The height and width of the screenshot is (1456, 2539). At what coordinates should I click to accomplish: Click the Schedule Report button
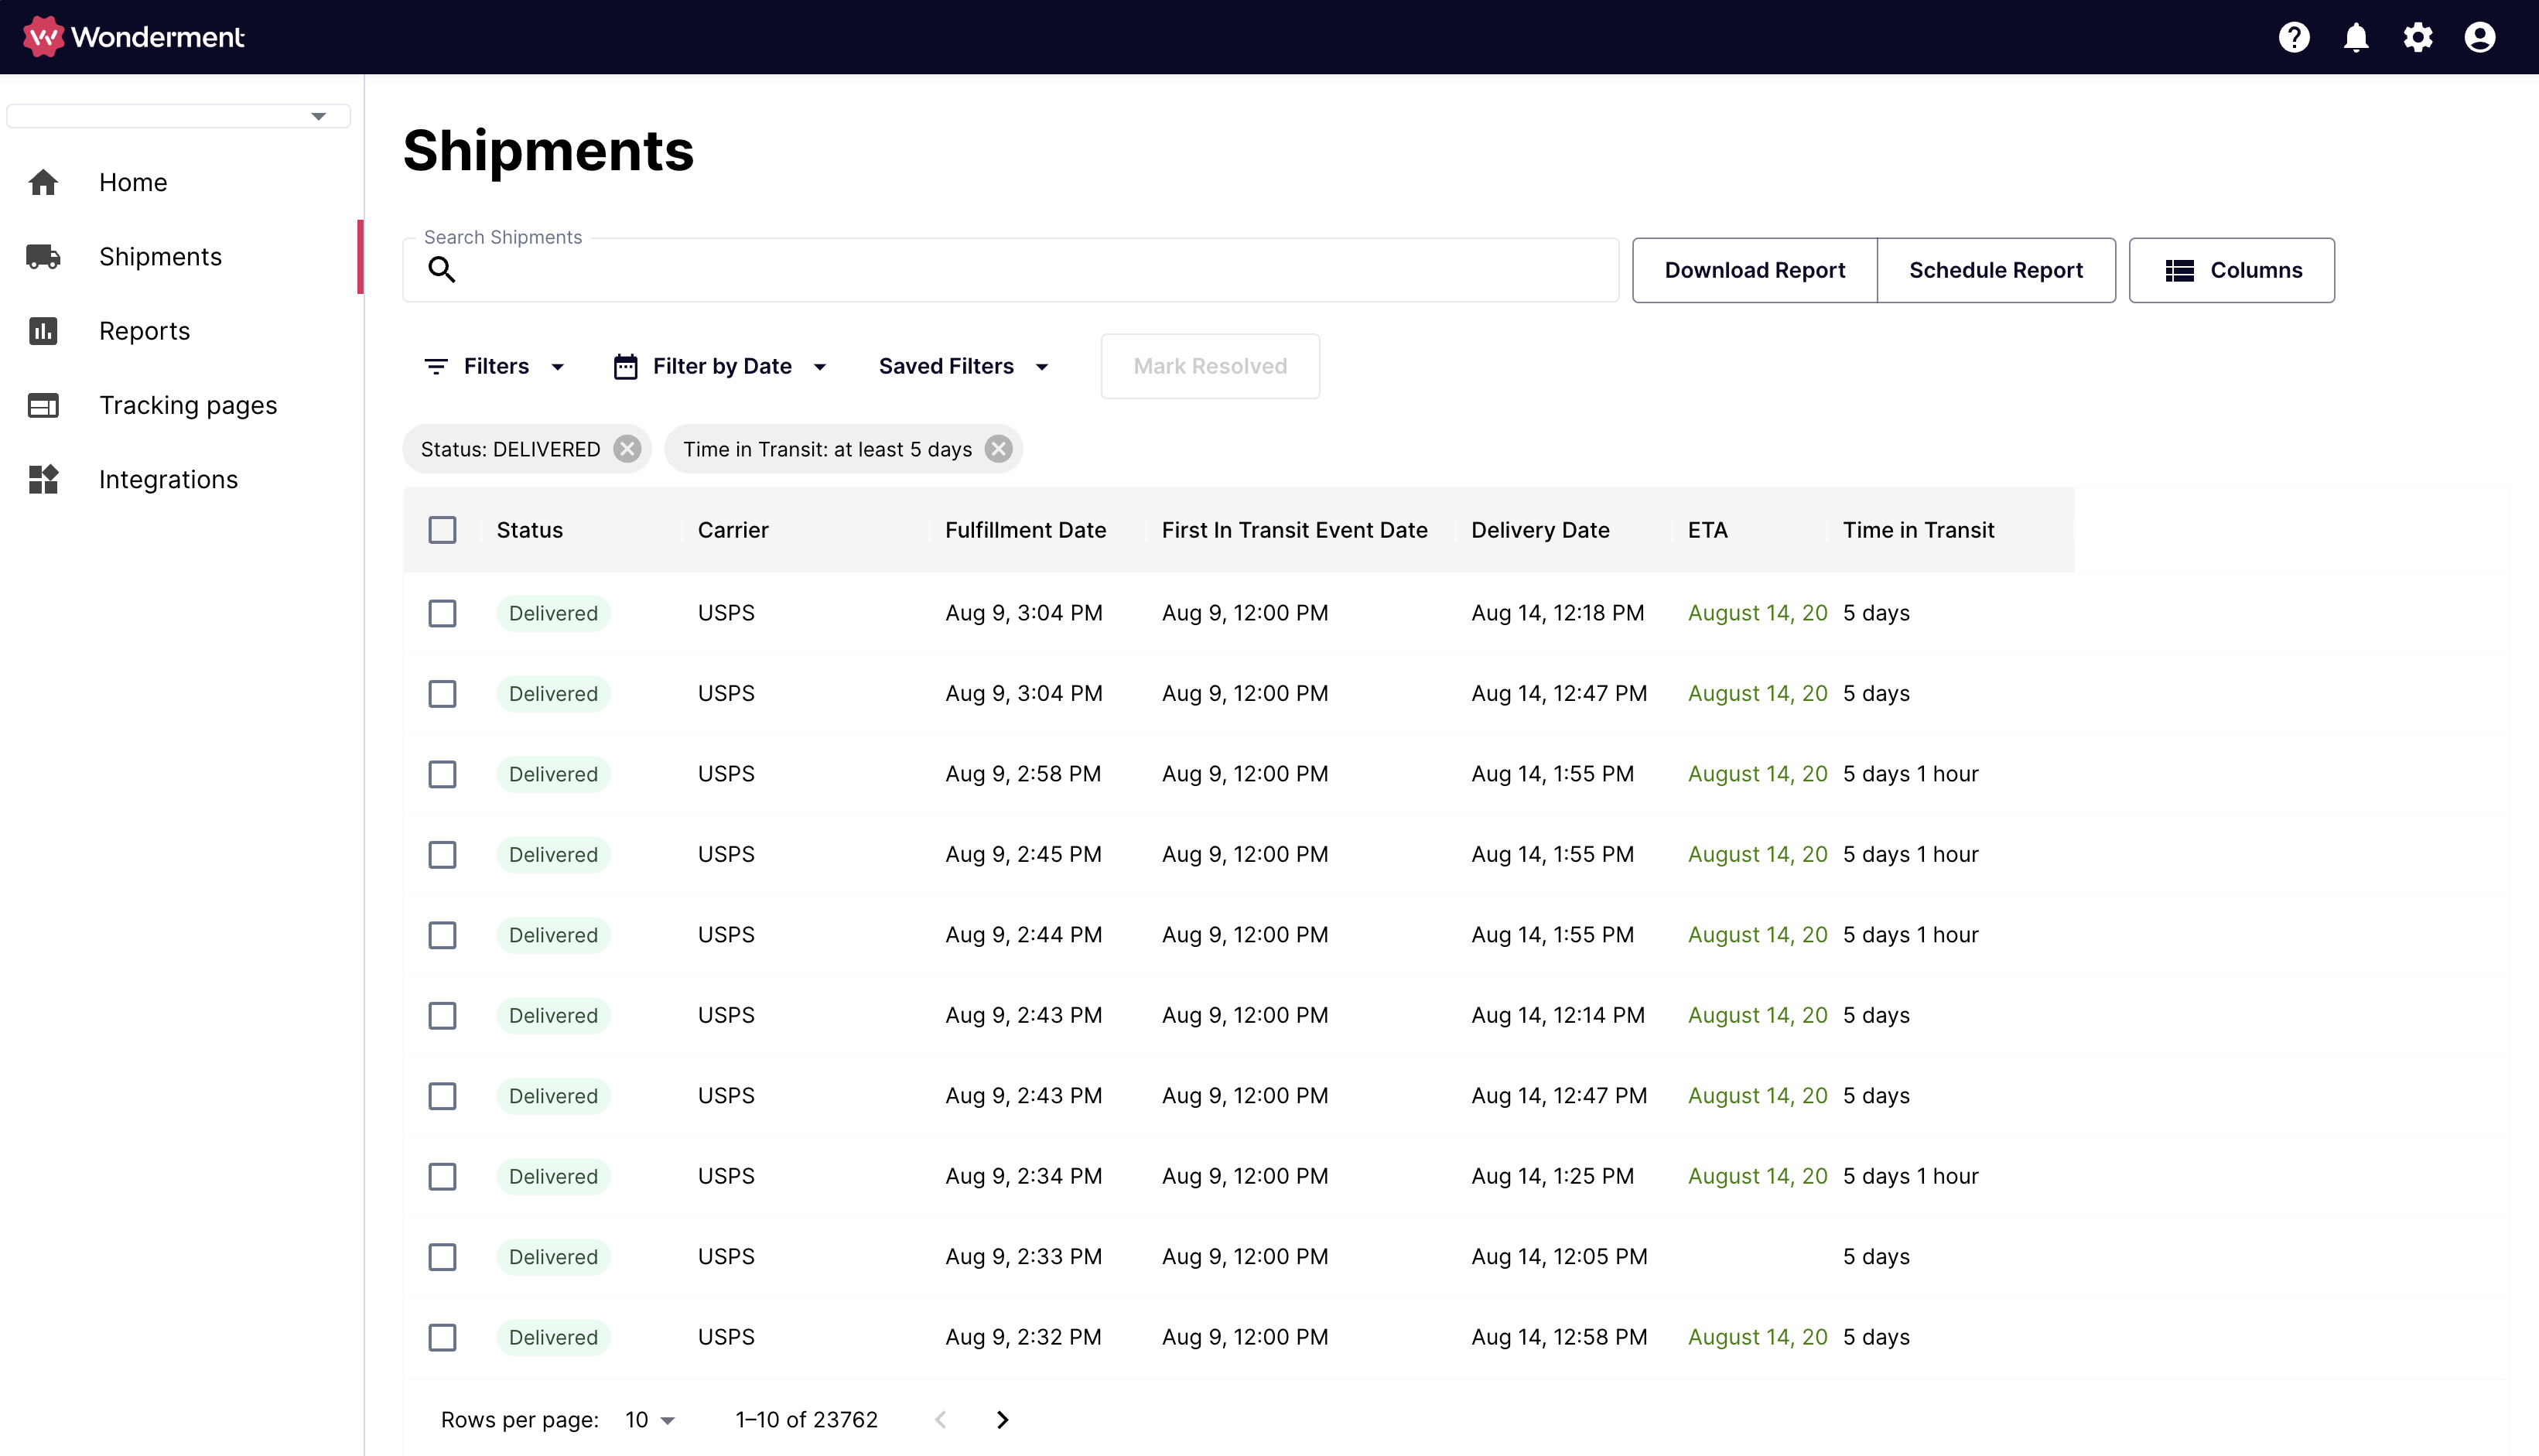(x=1997, y=268)
